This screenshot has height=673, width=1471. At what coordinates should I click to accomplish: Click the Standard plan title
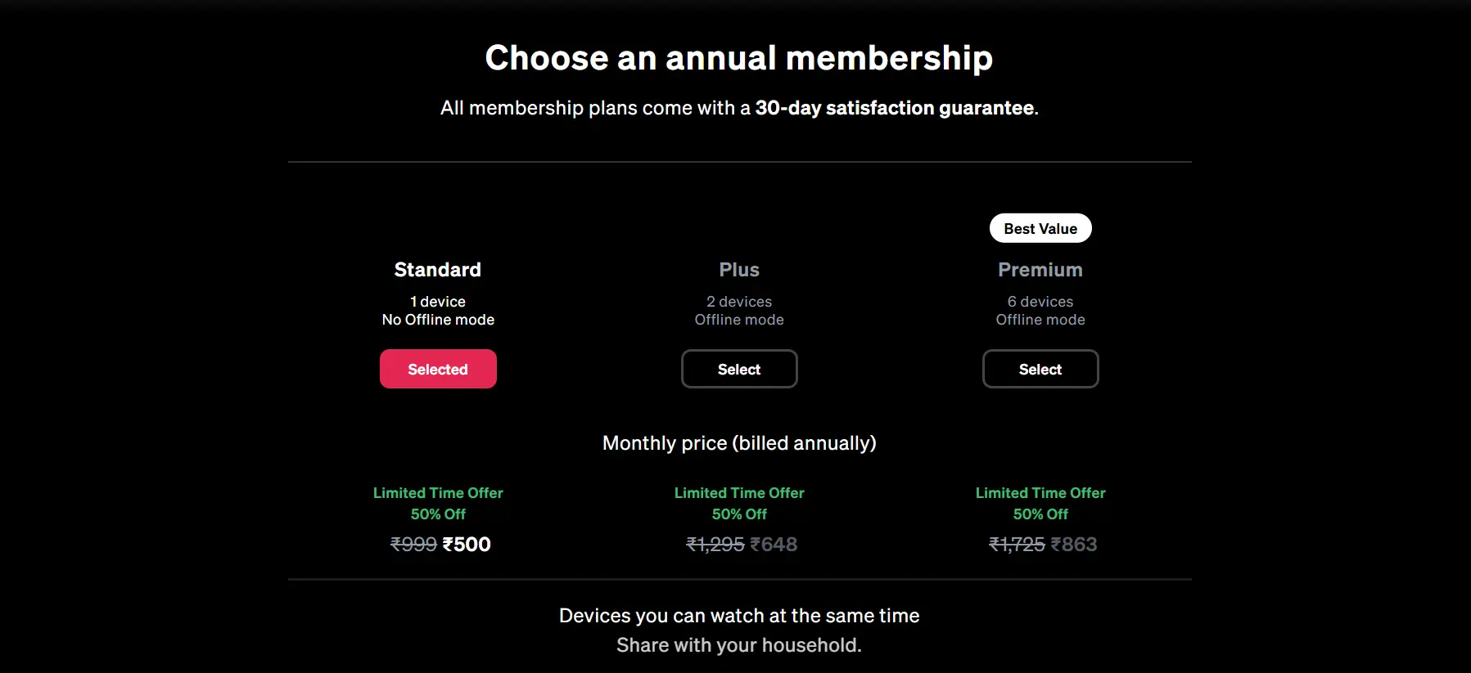coord(438,269)
